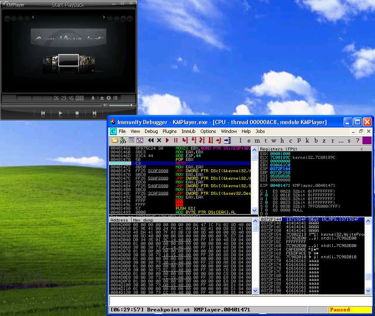The height and width of the screenshot is (316, 375).
Task: Click the KMPlayer eject/open file icon
Action: coord(102,98)
